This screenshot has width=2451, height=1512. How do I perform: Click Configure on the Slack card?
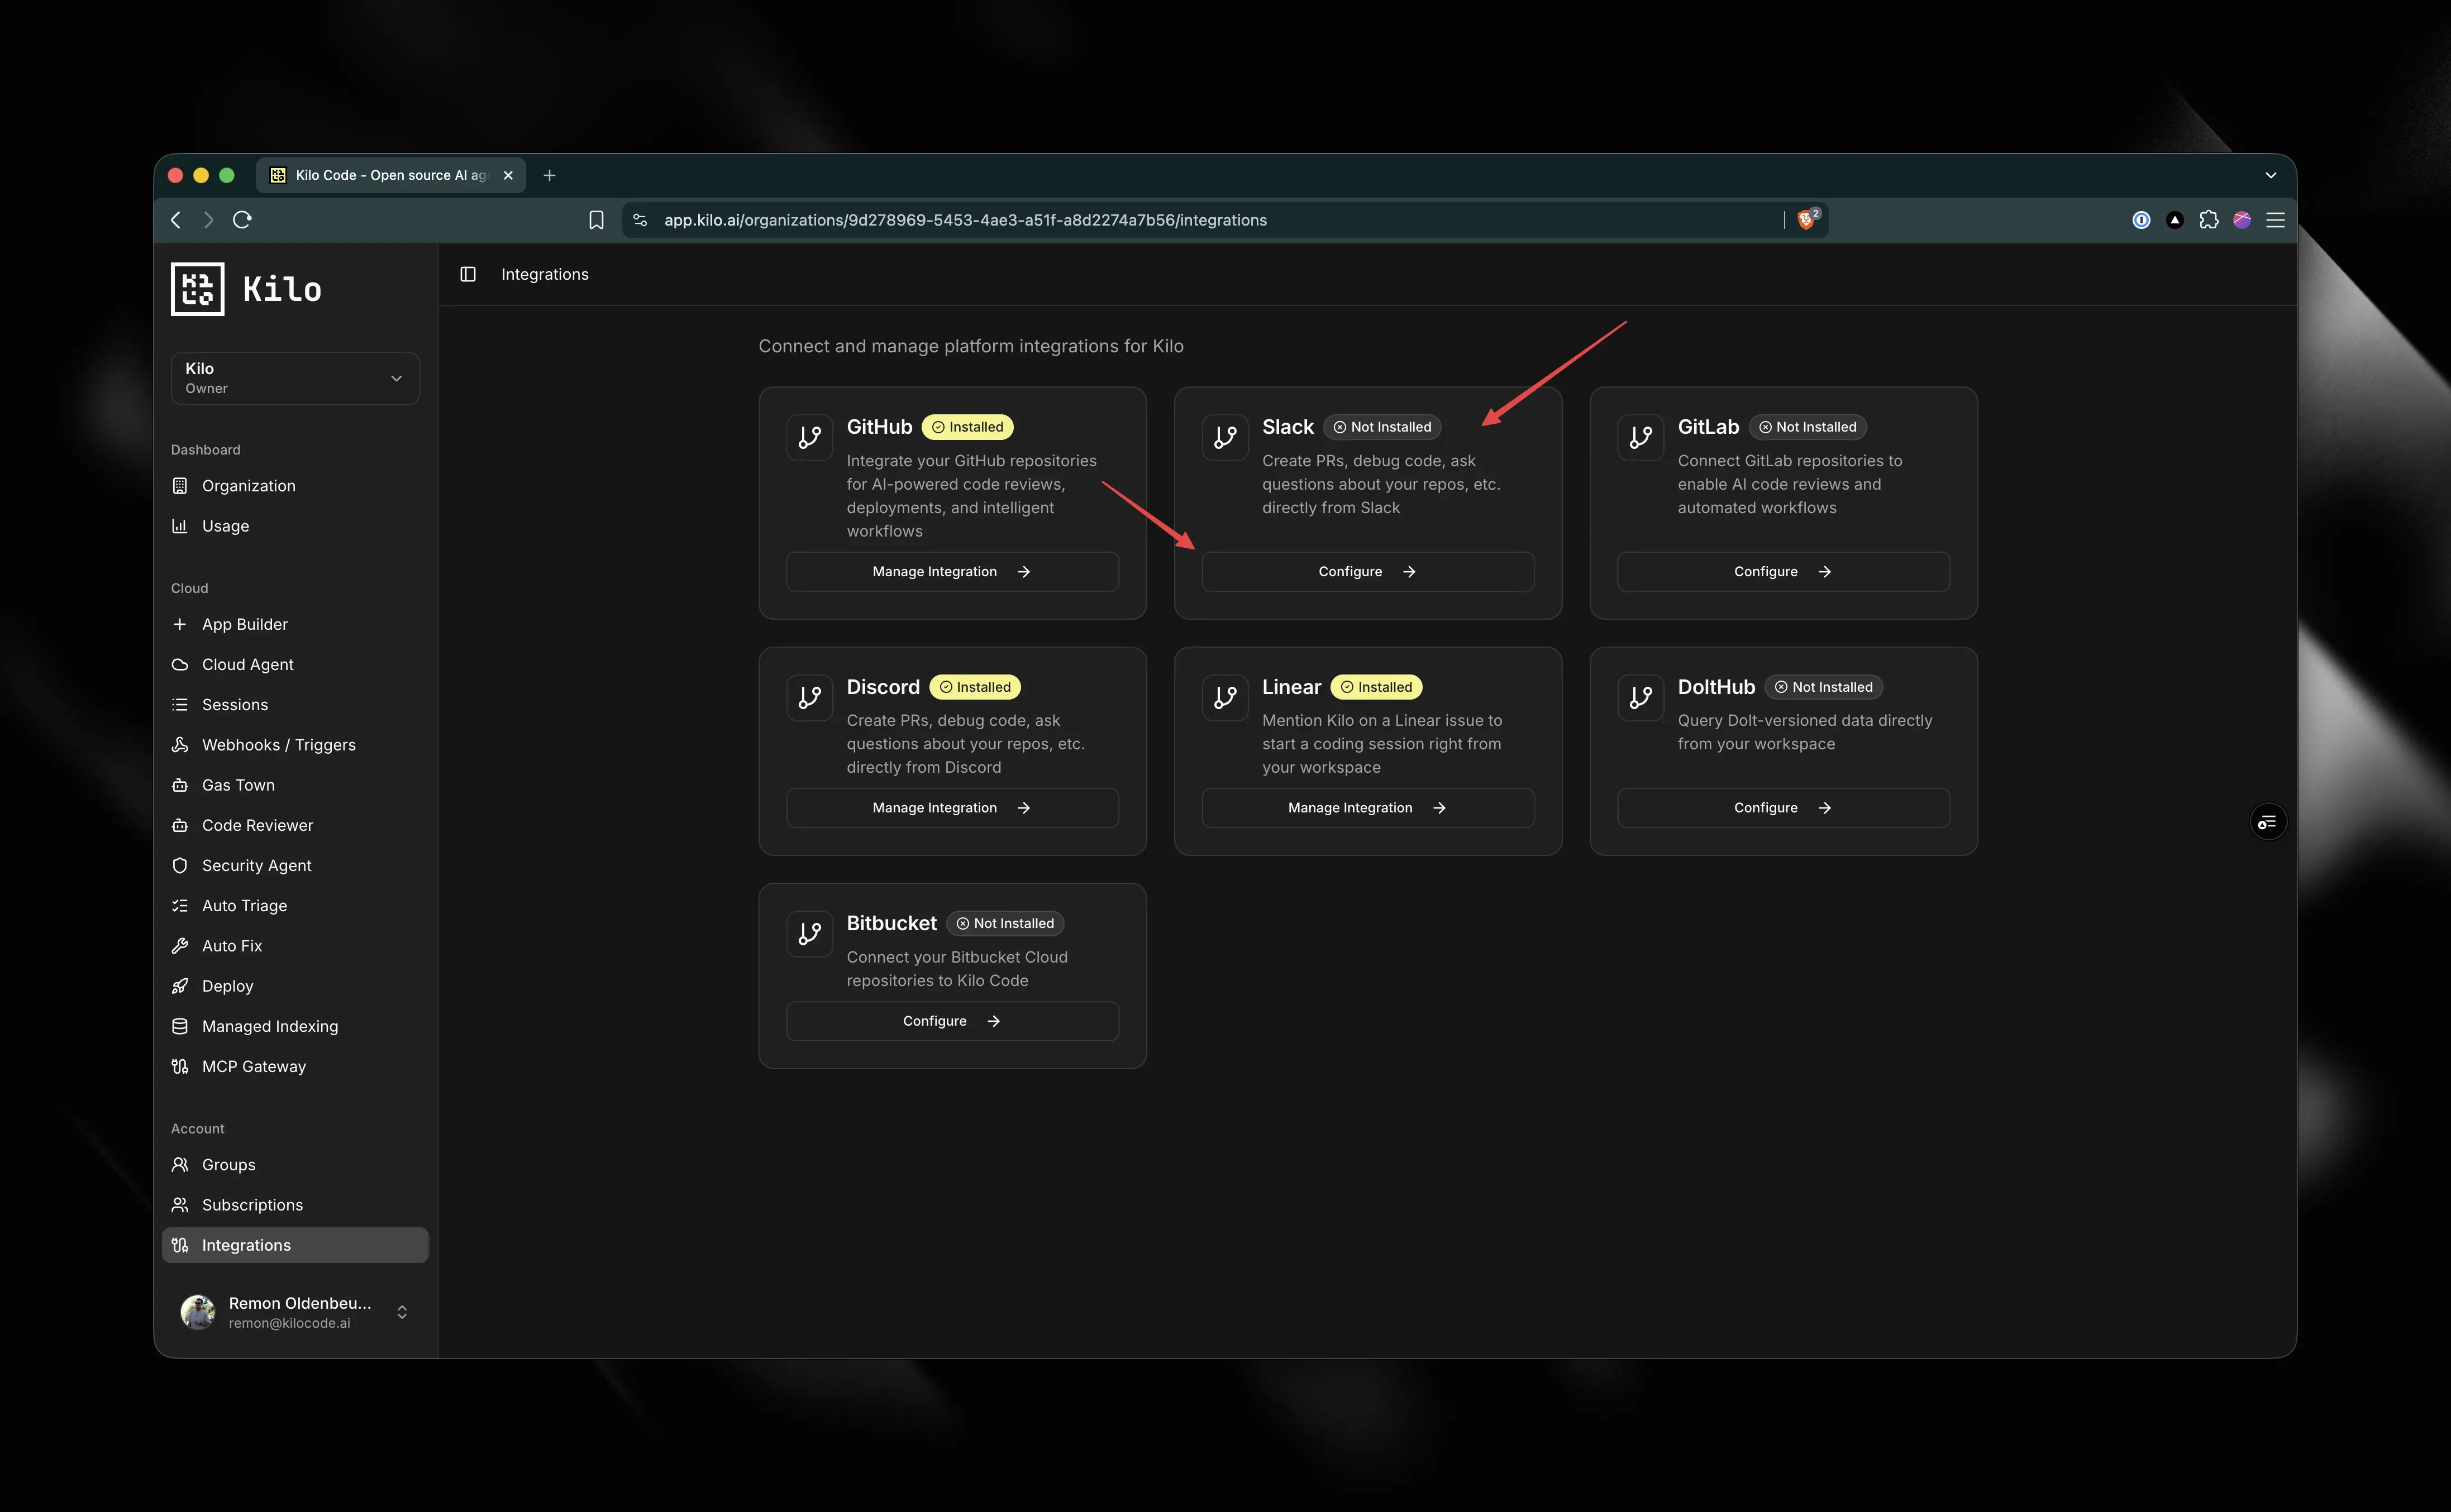1367,572
